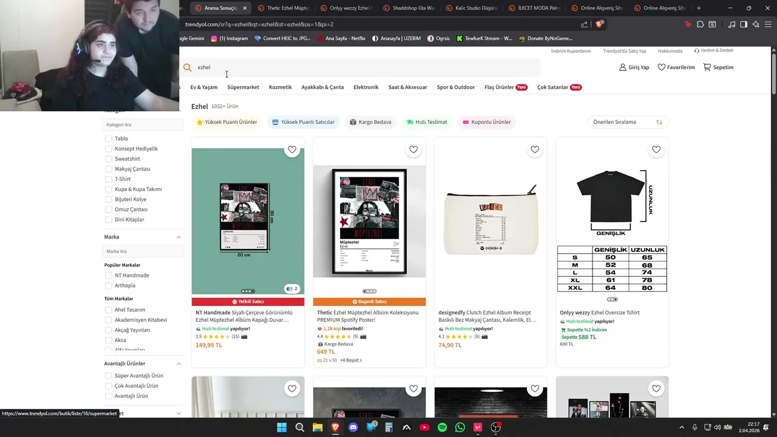
Task: Check the Sweatshirt category checkbox
Action: tap(109, 159)
